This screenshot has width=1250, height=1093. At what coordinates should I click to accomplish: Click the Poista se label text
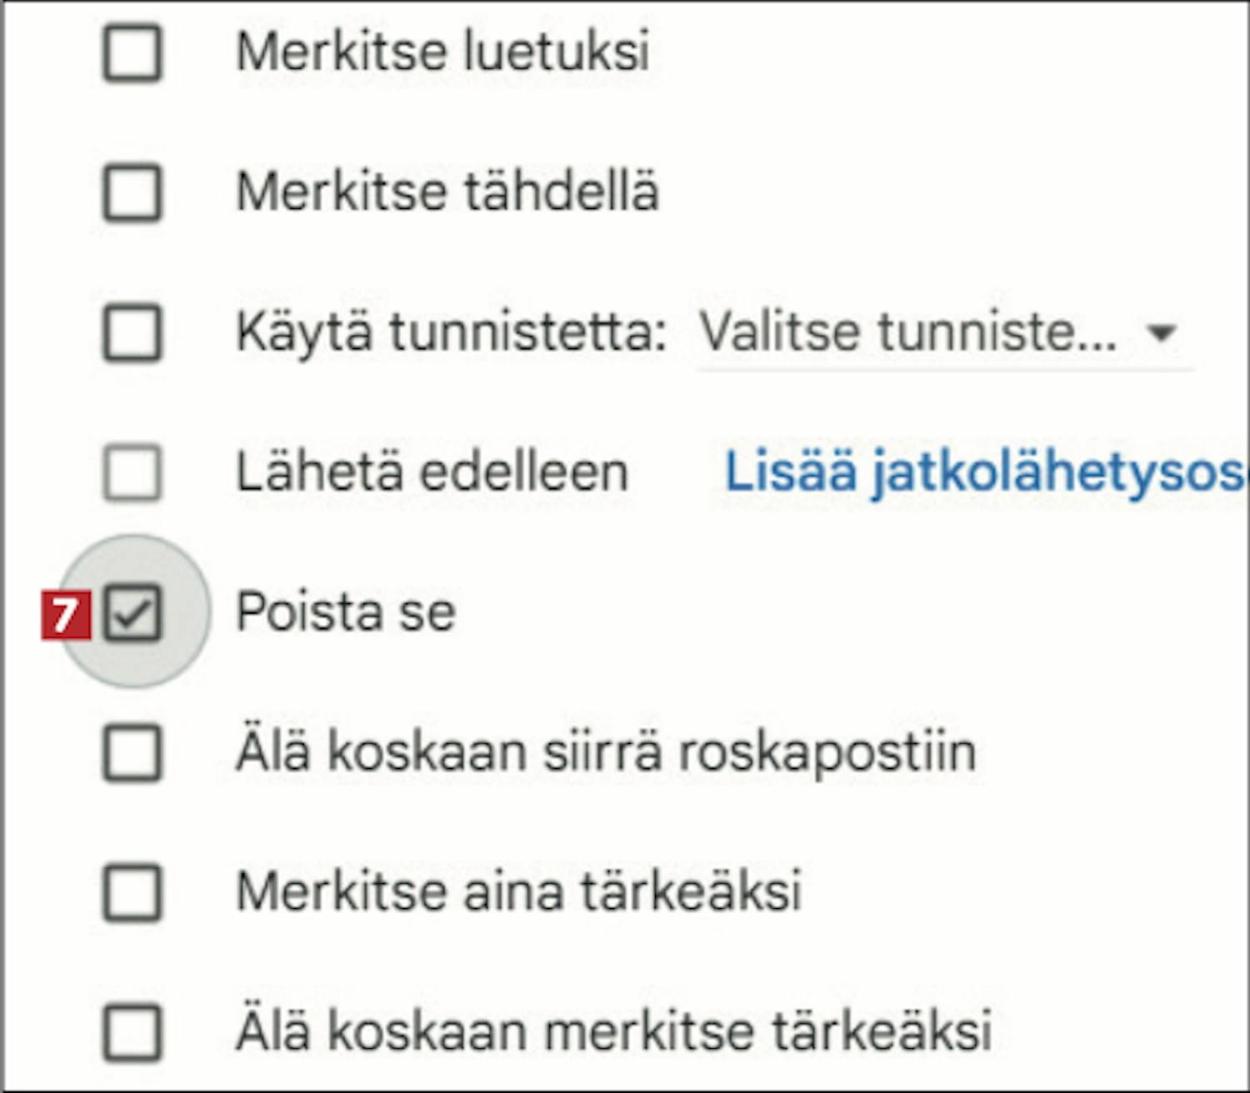(346, 612)
